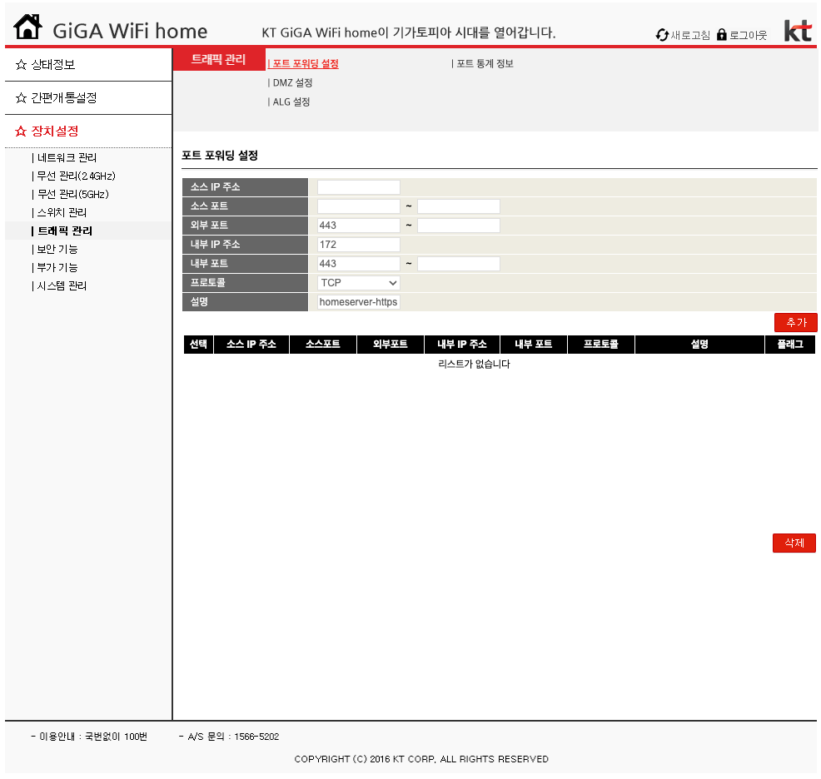Focus the 설명 field with homeserver-https

pos(359,302)
